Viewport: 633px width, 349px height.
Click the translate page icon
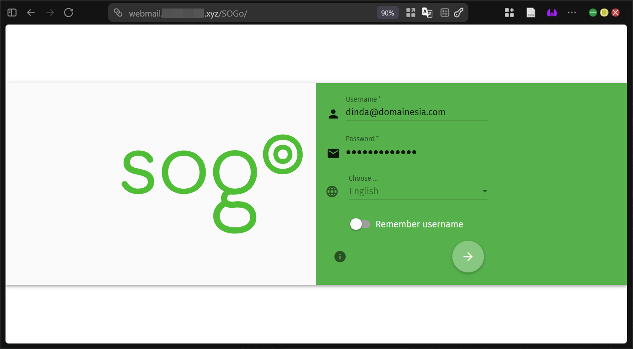[427, 13]
